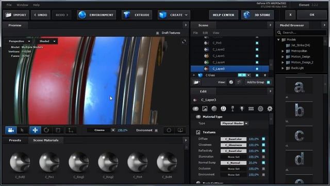Image resolution: width=330 pixels, height=186 pixels.
Task: Select the move tool with four arrows
Action: click(x=35, y=130)
